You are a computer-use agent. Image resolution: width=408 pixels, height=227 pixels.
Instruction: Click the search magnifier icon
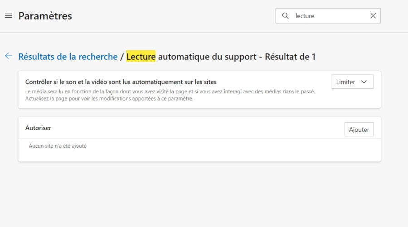coord(286,16)
